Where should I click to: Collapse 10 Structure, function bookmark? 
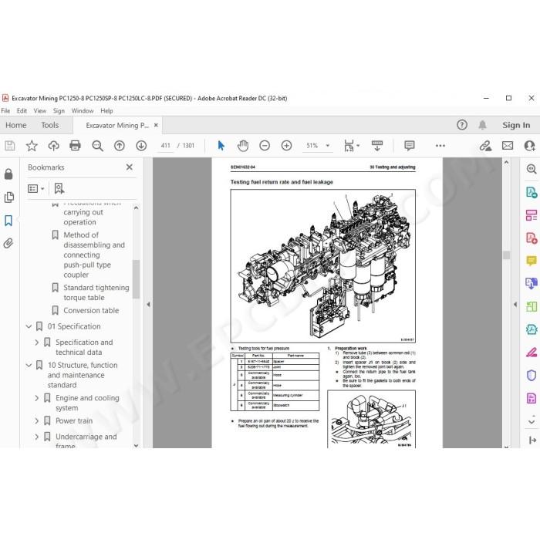pyautogui.click(x=29, y=365)
